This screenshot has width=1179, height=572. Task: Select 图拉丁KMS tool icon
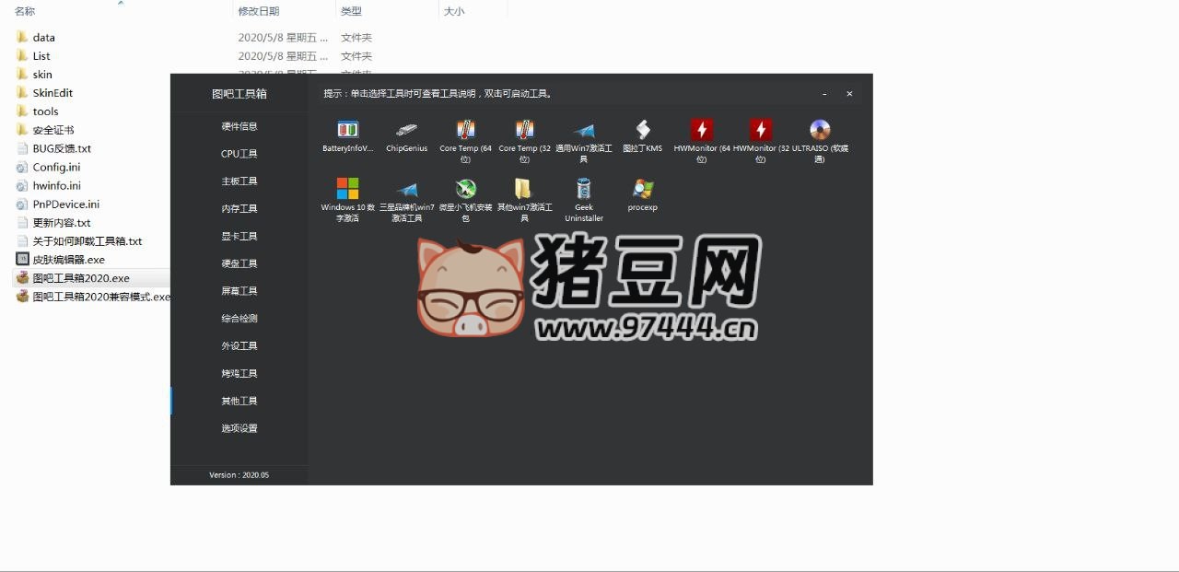coord(642,130)
